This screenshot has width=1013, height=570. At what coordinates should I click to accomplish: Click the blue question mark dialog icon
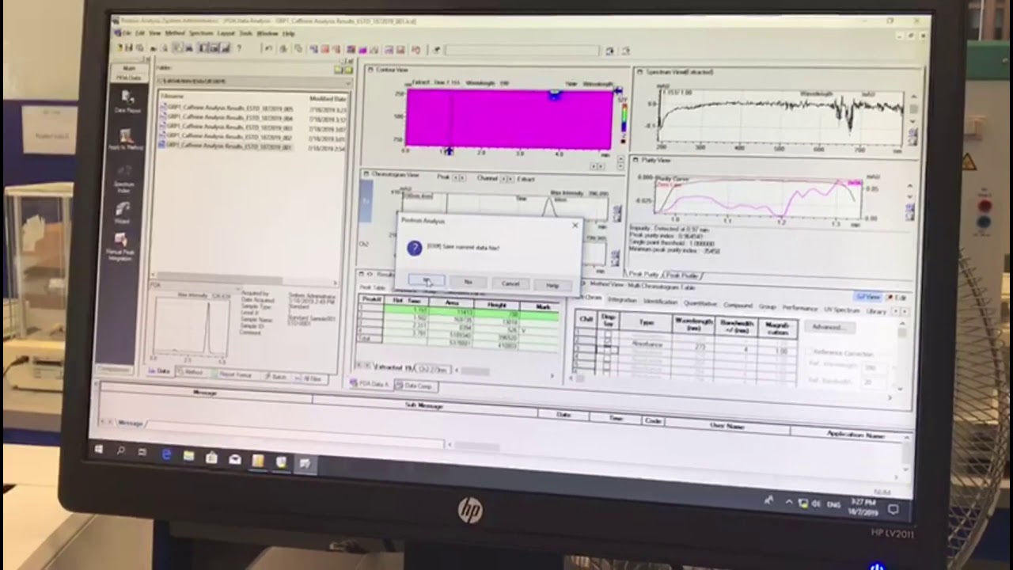coord(415,248)
